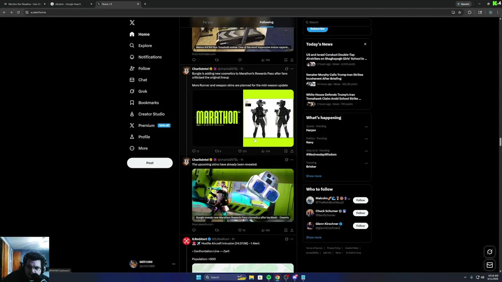
Task: Open ILRedAlert profile avatar
Action: point(186,241)
